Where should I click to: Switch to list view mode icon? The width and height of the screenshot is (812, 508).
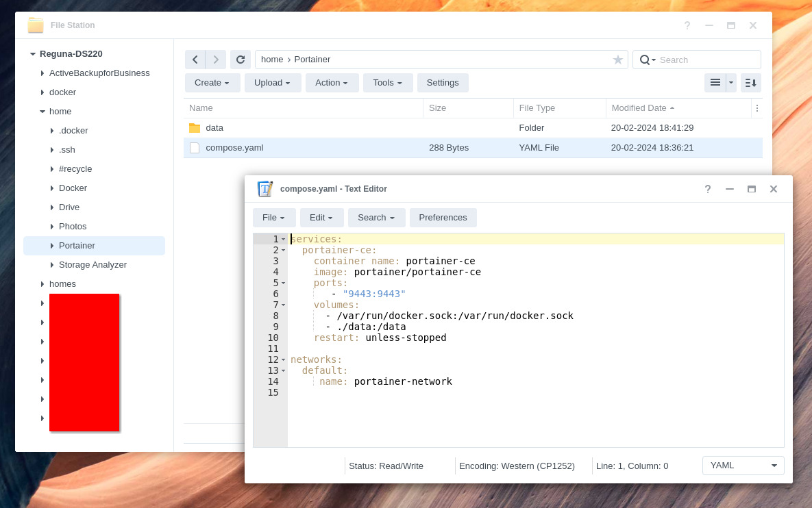click(715, 82)
